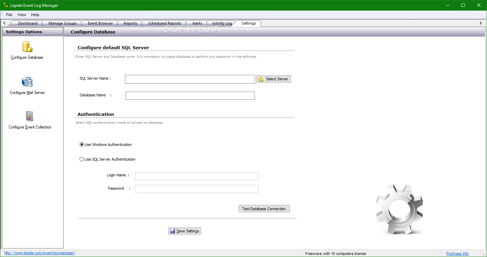Click the Save Settings button

(x=184, y=231)
